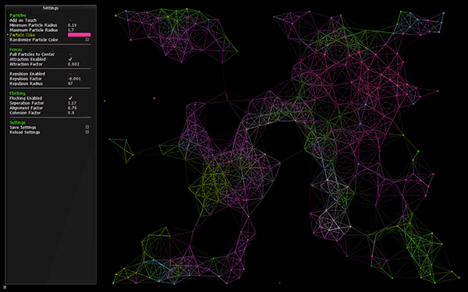Select the Minimum Particle Radius value 0.19
The height and width of the screenshot is (292, 468).
pyautogui.click(x=72, y=25)
